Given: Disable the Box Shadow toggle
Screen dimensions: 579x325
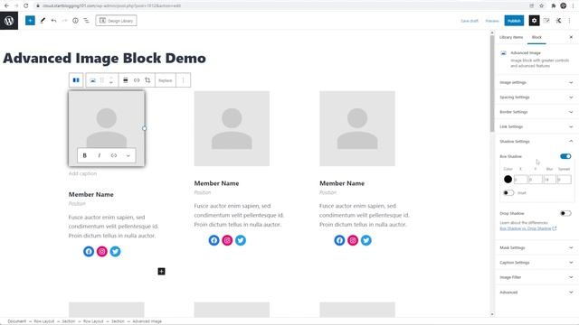Looking at the screenshot, I should click(x=565, y=156).
